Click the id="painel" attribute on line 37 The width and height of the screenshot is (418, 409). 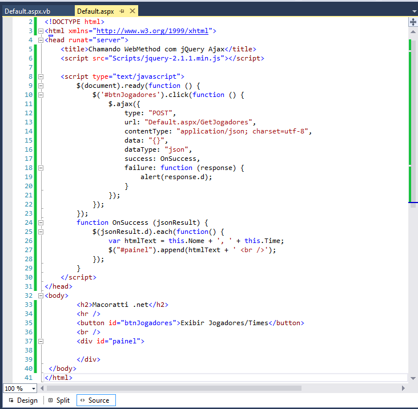[118, 341]
